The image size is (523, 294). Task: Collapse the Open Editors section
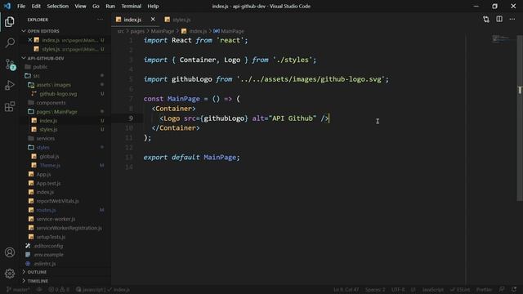tap(43, 31)
